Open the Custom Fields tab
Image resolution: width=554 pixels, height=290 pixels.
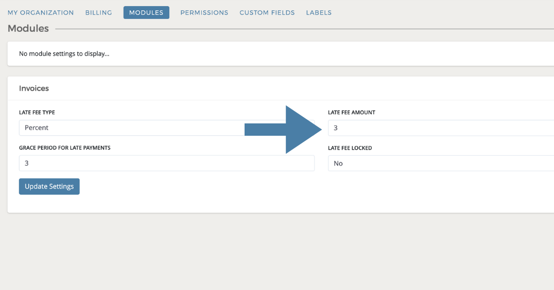point(267,12)
